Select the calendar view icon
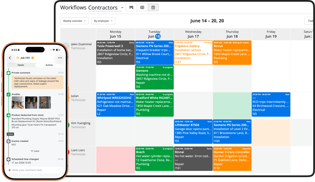This screenshot has width=315, height=182. [153, 8]
